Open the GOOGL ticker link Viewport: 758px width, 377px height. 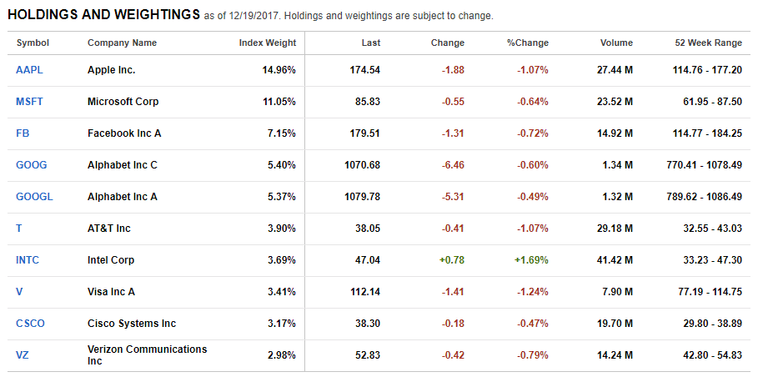click(34, 197)
